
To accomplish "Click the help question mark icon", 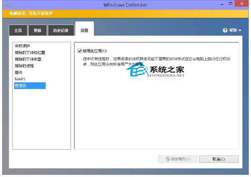I will coord(225,30).
